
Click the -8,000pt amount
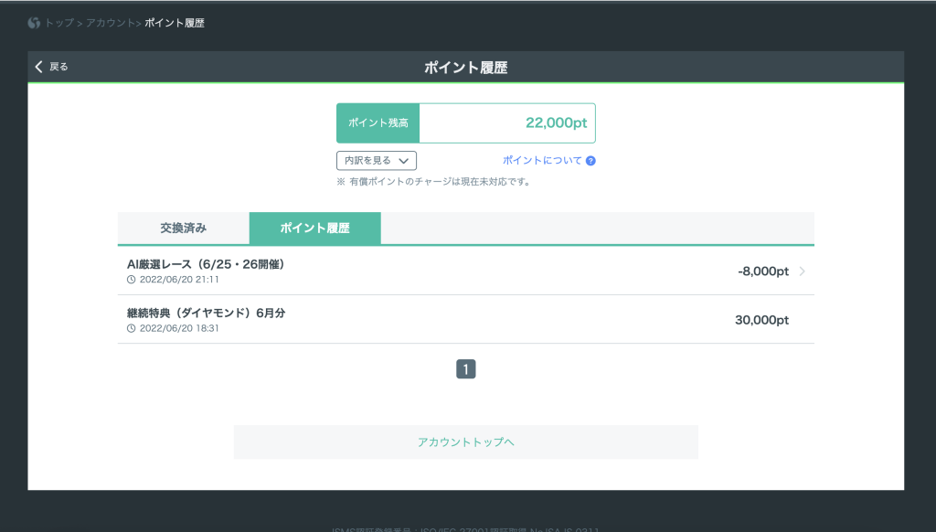pos(763,271)
